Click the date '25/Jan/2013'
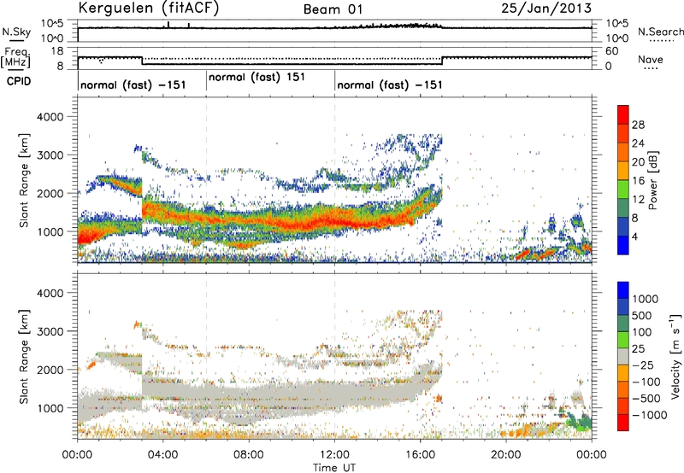Viewport: 684px width, 473px height. pos(546,9)
